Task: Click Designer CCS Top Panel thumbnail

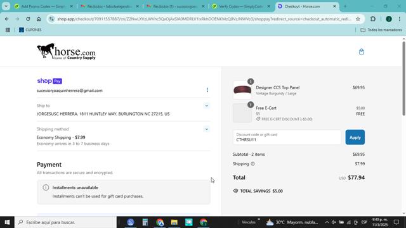Action: [242, 90]
